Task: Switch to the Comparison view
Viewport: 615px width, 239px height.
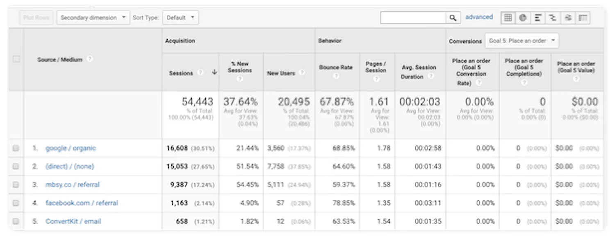Action: click(x=553, y=18)
